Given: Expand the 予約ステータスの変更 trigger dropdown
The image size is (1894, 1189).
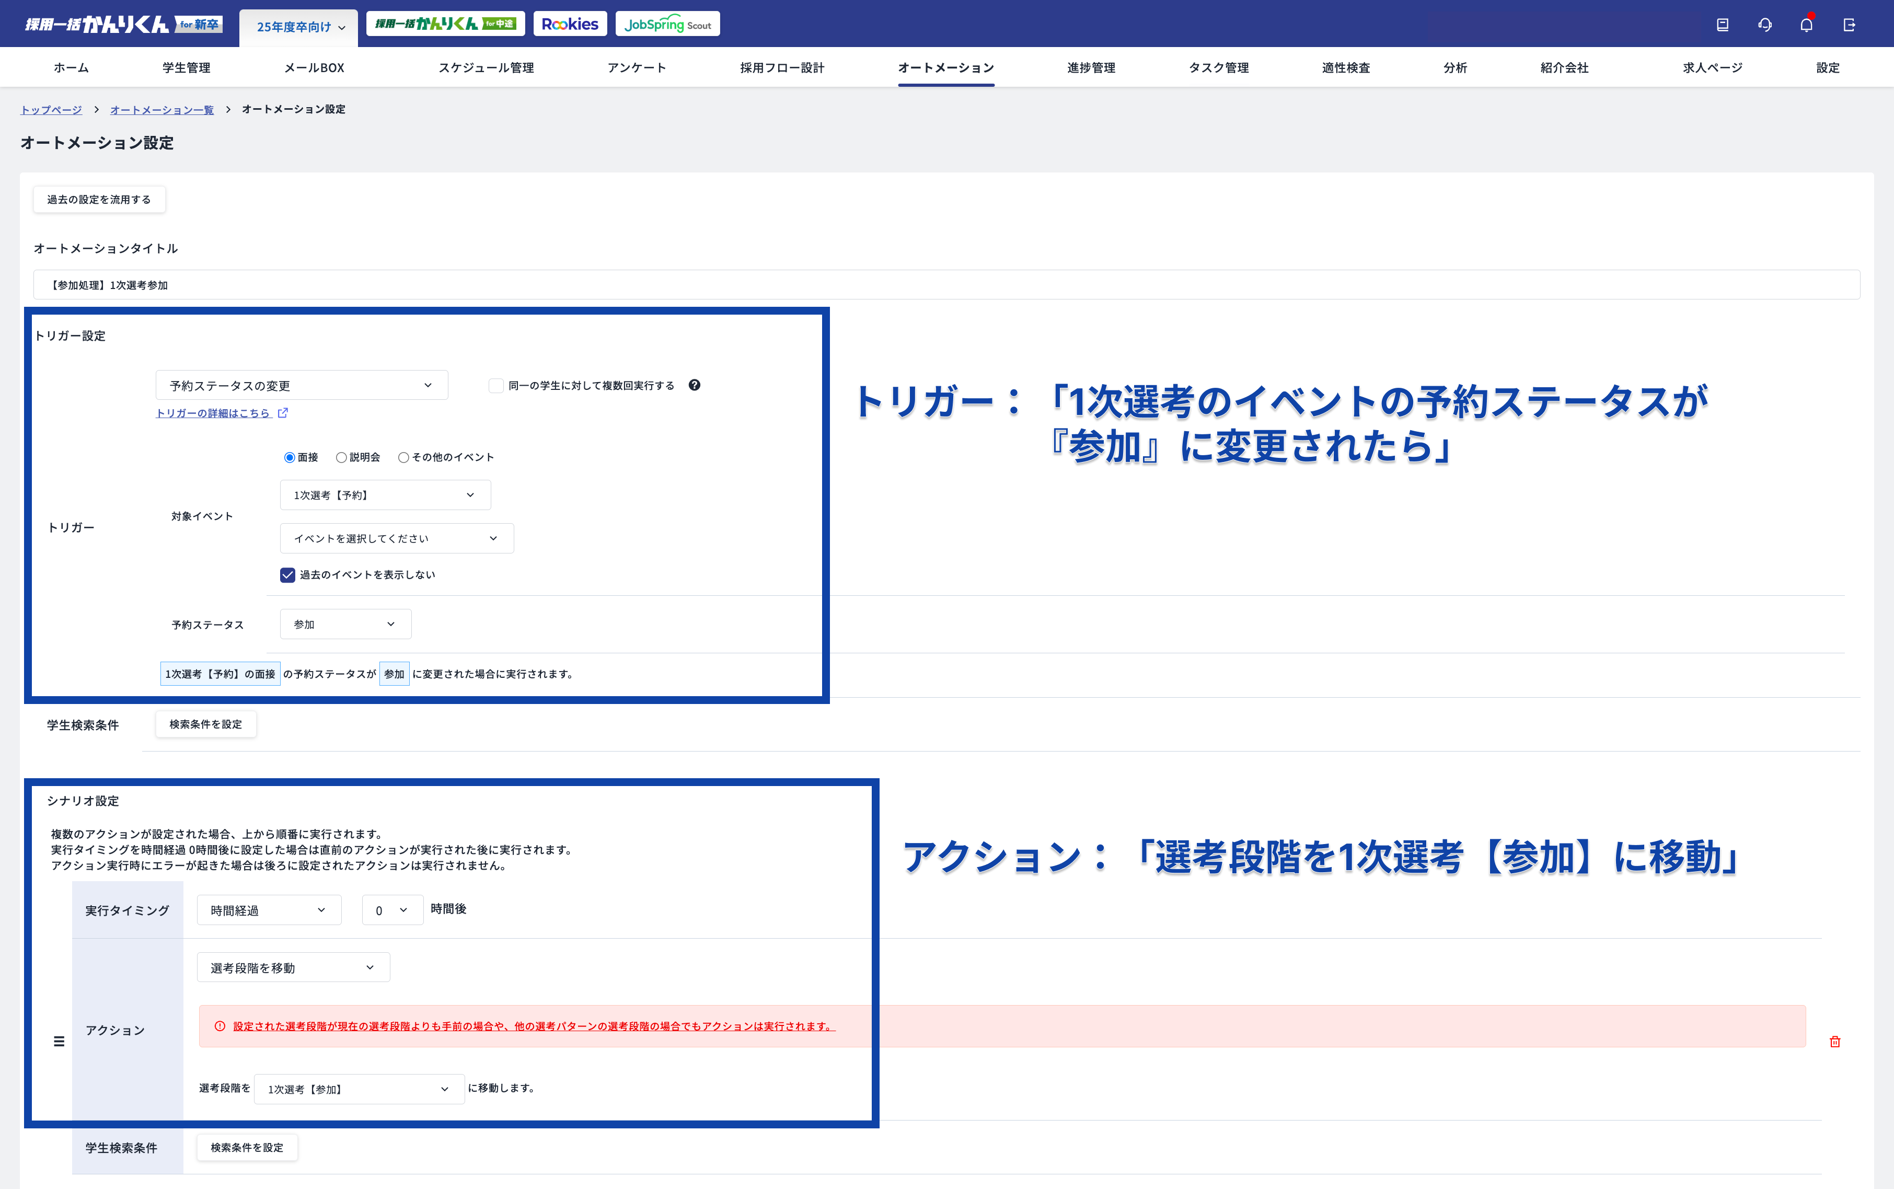Looking at the screenshot, I should (301, 385).
